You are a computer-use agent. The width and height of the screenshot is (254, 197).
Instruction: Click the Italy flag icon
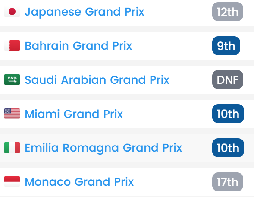(12, 148)
